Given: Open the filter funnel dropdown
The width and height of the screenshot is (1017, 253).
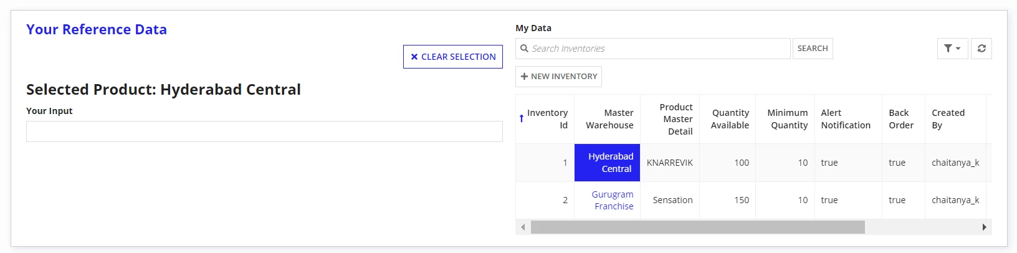Looking at the screenshot, I should (952, 49).
